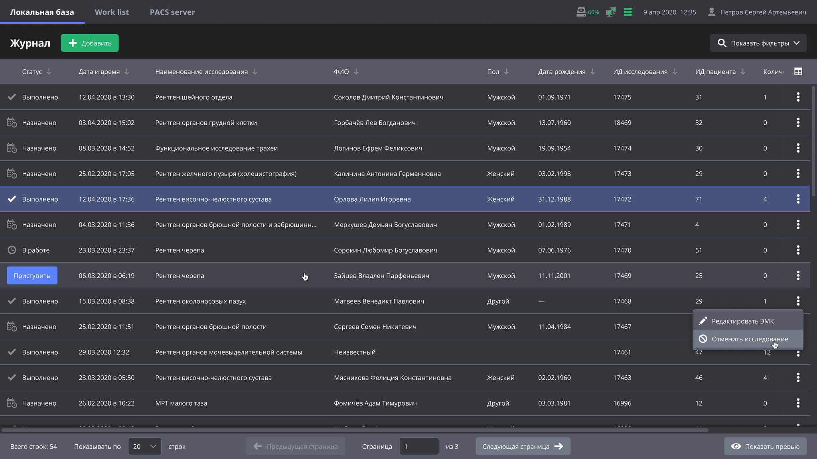Screen dimensions: 817x459
Task: Select Отменить исследование in the context menu
Action: [749, 339]
